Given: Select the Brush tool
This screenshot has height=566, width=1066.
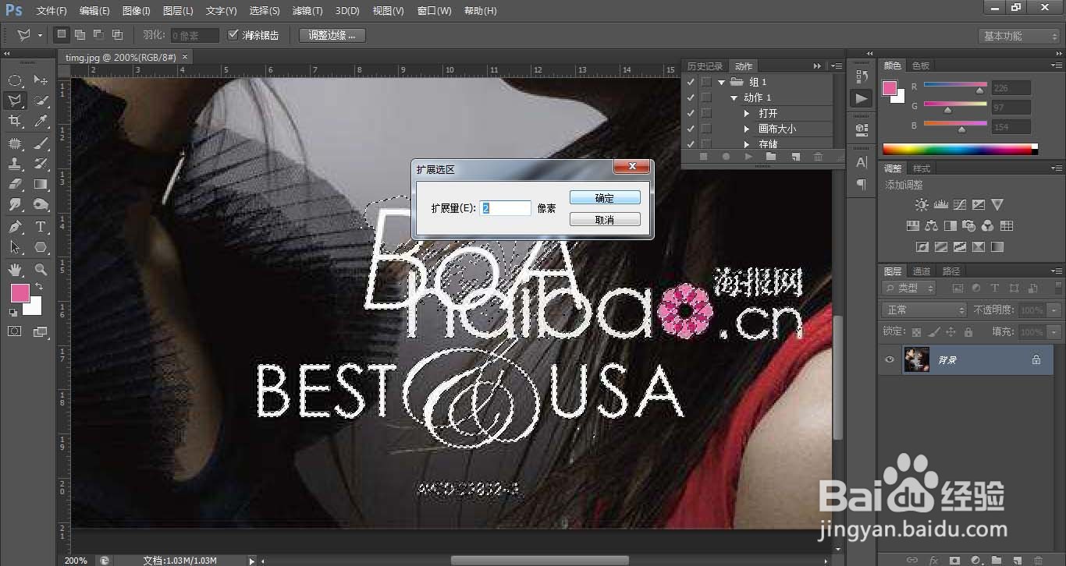Looking at the screenshot, I should [x=41, y=143].
